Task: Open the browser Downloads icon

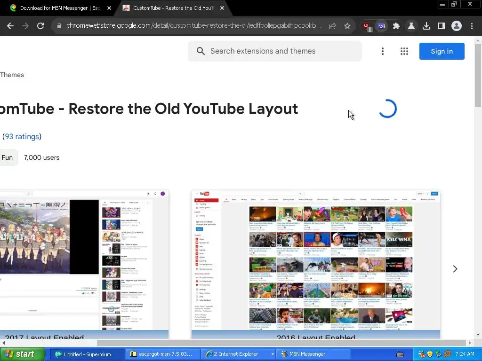Action: pos(426,26)
